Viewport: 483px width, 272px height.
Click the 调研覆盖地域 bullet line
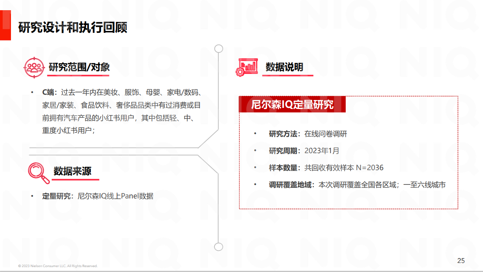click(x=357, y=185)
